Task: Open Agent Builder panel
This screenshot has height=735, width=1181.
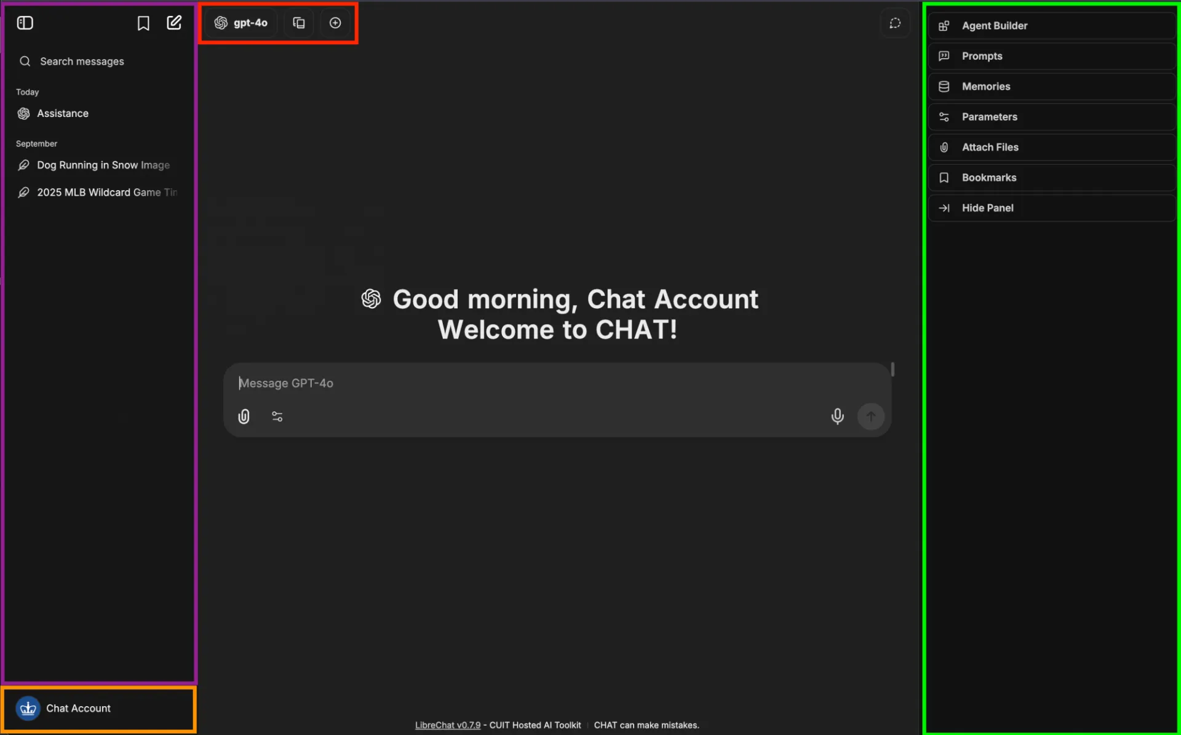Action: tap(1051, 25)
